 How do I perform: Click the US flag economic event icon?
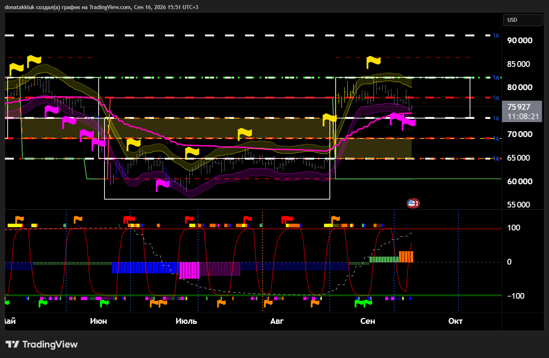[412, 204]
